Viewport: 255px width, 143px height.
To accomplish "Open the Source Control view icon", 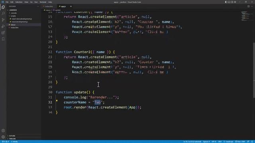I will click(3, 20).
